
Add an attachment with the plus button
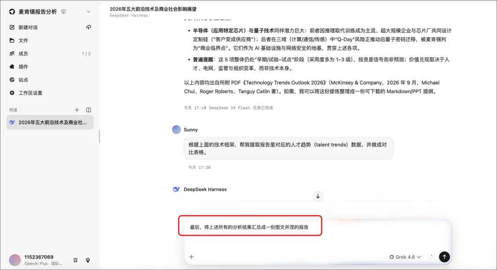coord(191,257)
